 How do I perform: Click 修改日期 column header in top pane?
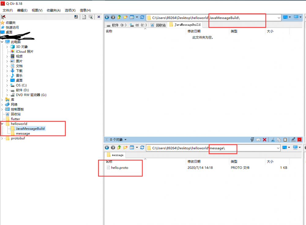pos(194,31)
